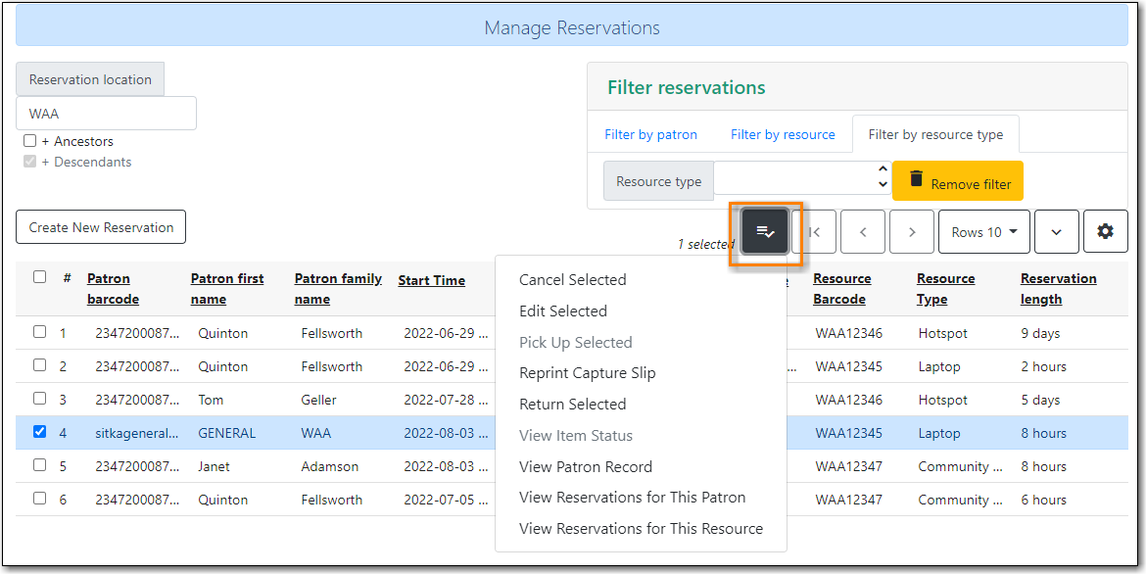The width and height of the screenshot is (1146, 574).
Task: Click the first-page pagination icon
Action: coord(814,231)
